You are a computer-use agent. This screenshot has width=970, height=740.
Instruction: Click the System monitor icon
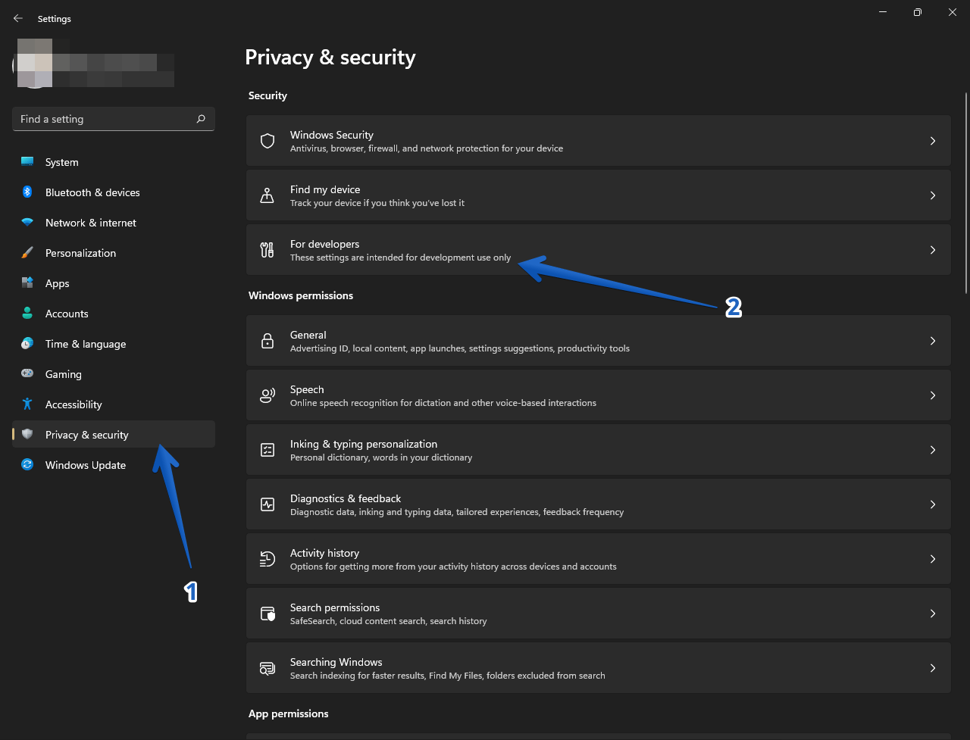27,162
